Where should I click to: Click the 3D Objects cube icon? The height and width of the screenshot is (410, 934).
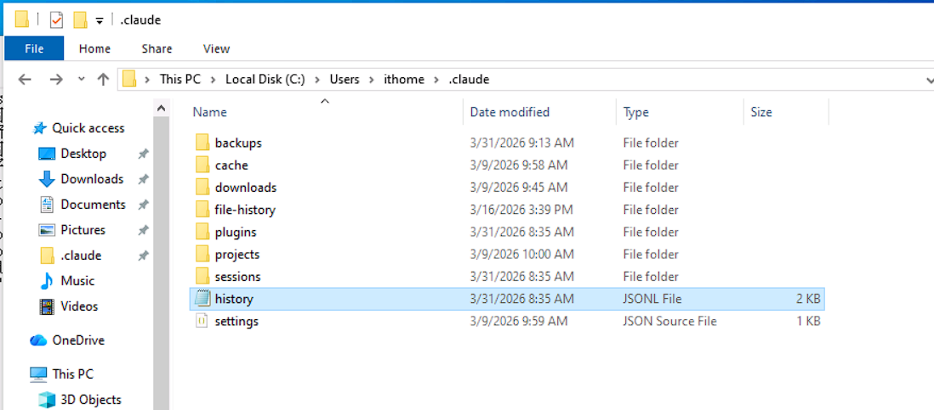tap(47, 400)
